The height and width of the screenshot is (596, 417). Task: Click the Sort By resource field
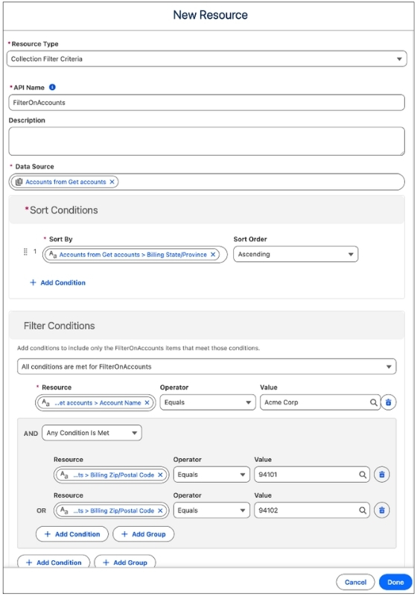(x=135, y=254)
